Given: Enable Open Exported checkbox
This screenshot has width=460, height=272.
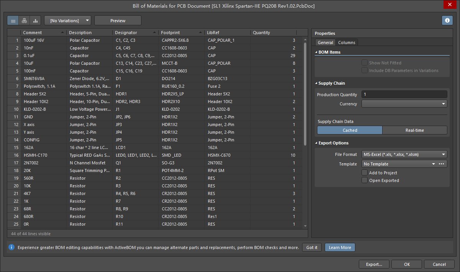Looking at the screenshot, I should tap(365, 180).
